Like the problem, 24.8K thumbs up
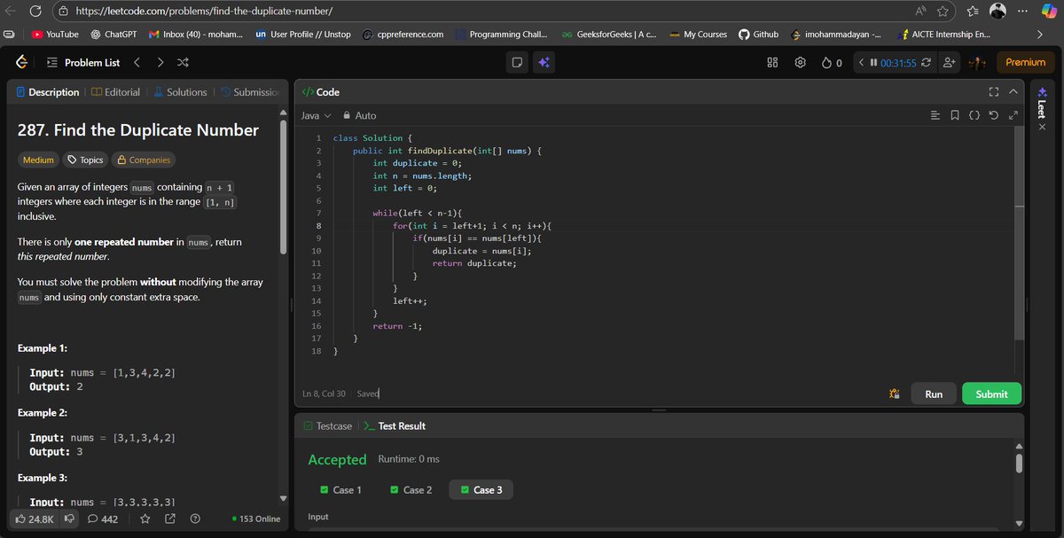Viewport: 1064px width, 538px height. [35, 519]
